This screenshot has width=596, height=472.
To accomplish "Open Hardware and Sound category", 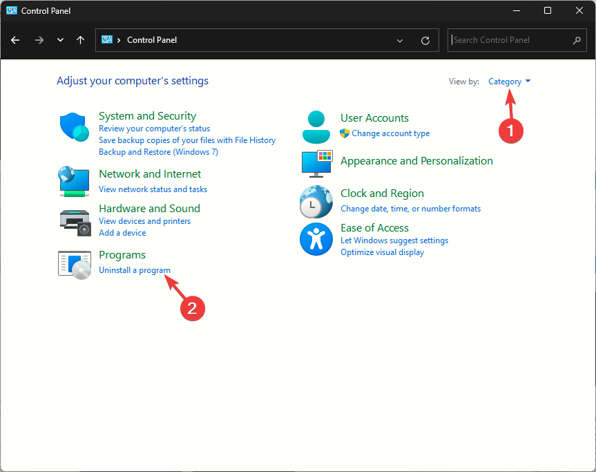I will tap(149, 209).
